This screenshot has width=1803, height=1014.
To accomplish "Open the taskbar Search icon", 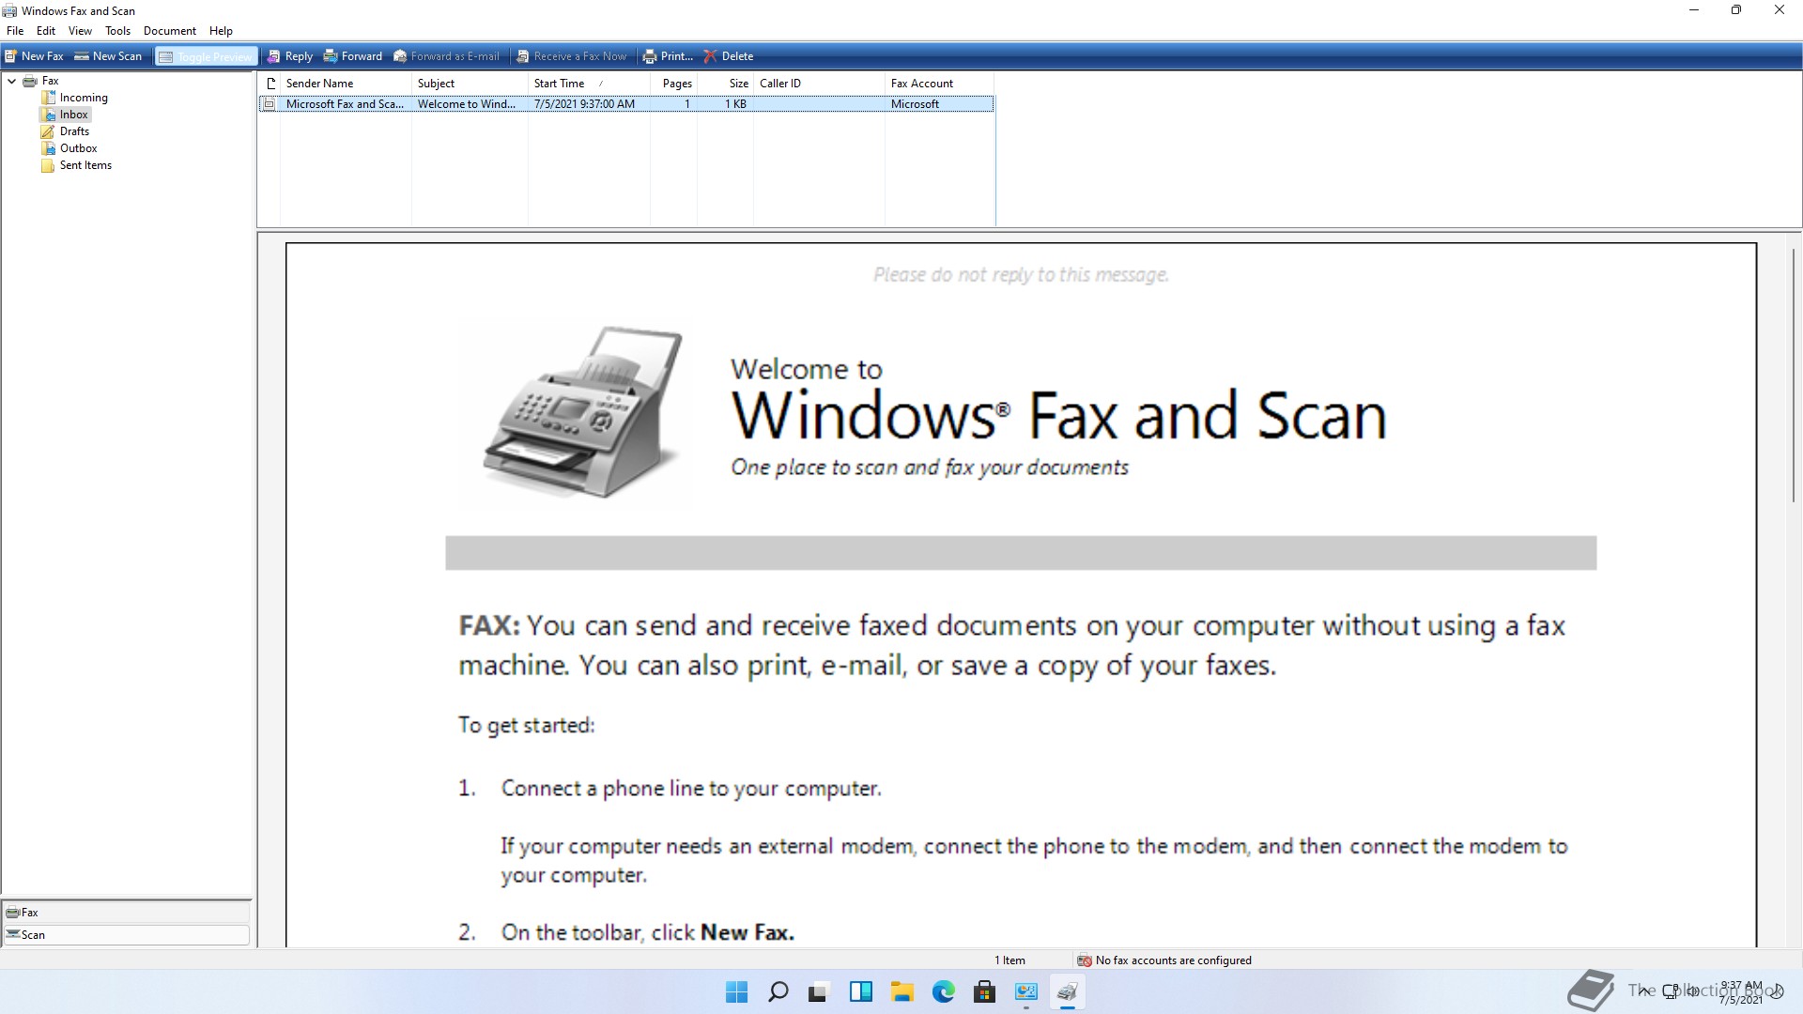I will [x=778, y=991].
